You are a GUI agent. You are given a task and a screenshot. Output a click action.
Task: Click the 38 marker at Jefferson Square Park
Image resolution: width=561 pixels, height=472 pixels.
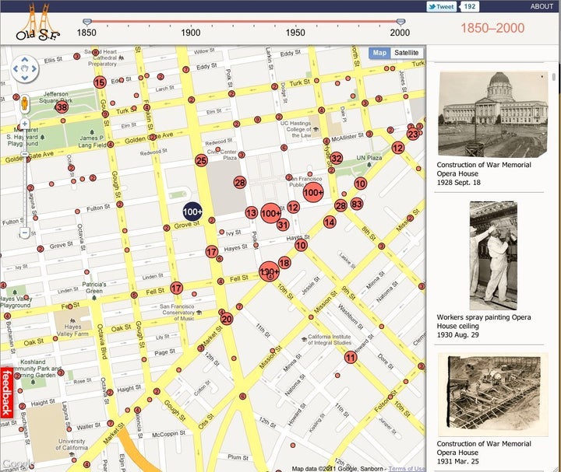coord(62,107)
